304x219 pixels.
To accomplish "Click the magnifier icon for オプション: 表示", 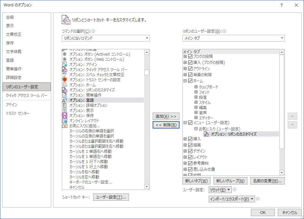I will click(65, 110).
